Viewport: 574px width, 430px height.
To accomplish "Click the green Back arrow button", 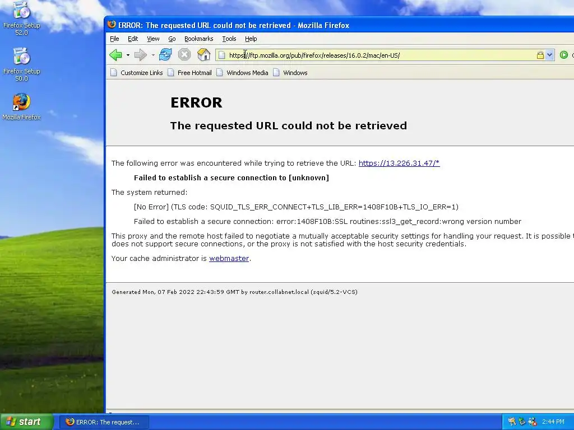I will [115, 55].
